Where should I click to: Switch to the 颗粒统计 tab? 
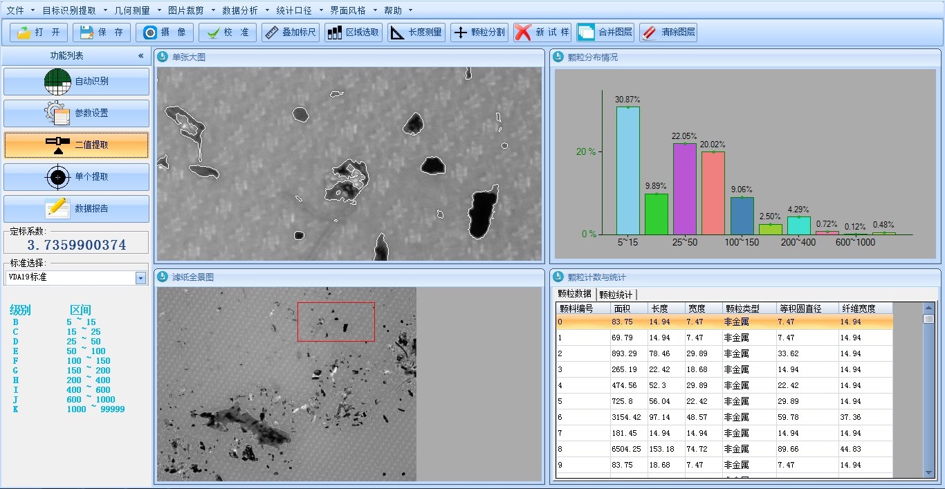pos(616,295)
